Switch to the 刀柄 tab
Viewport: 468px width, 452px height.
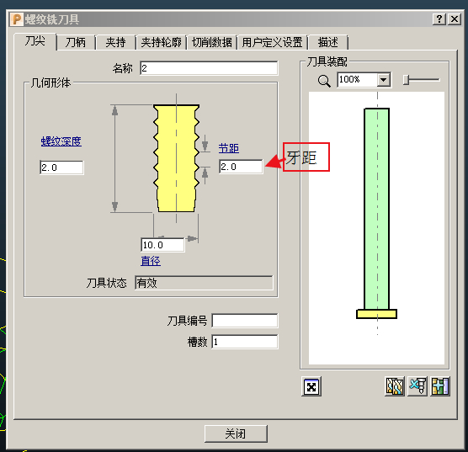pyautogui.click(x=76, y=42)
